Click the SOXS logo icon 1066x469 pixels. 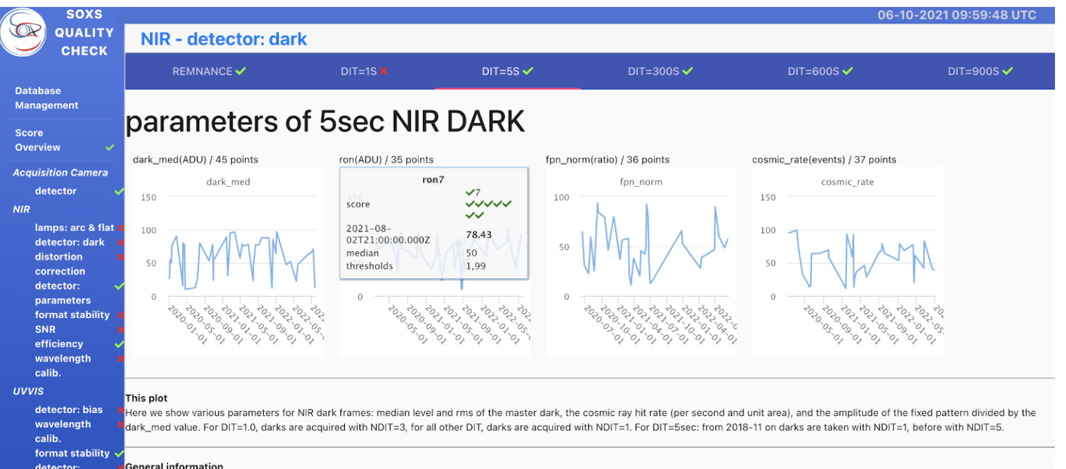[23, 32]
